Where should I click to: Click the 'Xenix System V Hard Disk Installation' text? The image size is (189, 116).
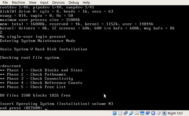tap(44, 49)
